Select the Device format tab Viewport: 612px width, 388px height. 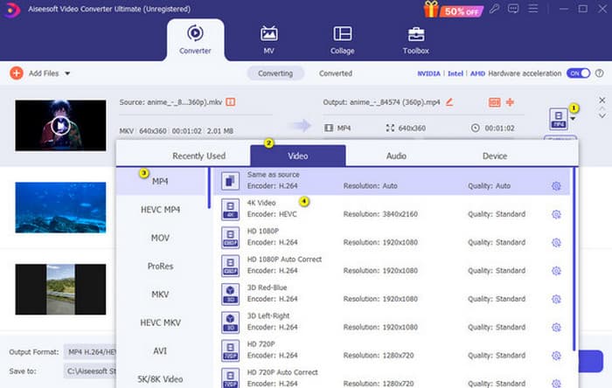(x=495, y=156)
